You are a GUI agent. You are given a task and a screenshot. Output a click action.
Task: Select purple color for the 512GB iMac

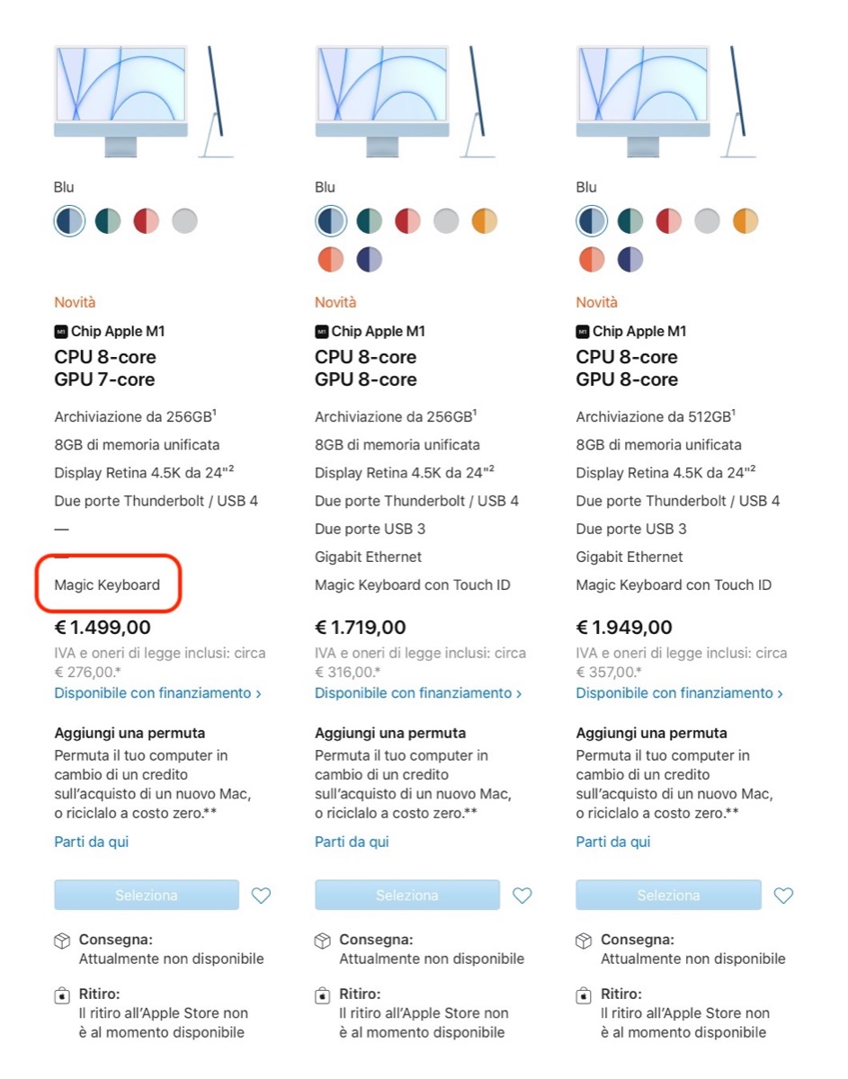630,260
